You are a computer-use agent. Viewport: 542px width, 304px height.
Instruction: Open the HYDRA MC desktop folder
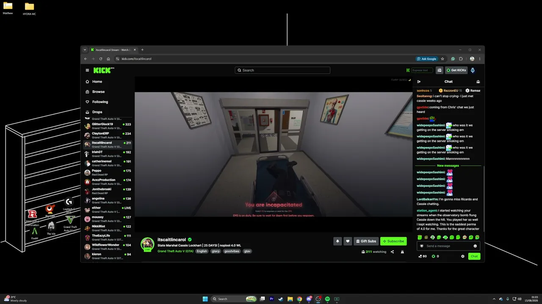click(x=29, y=8)
